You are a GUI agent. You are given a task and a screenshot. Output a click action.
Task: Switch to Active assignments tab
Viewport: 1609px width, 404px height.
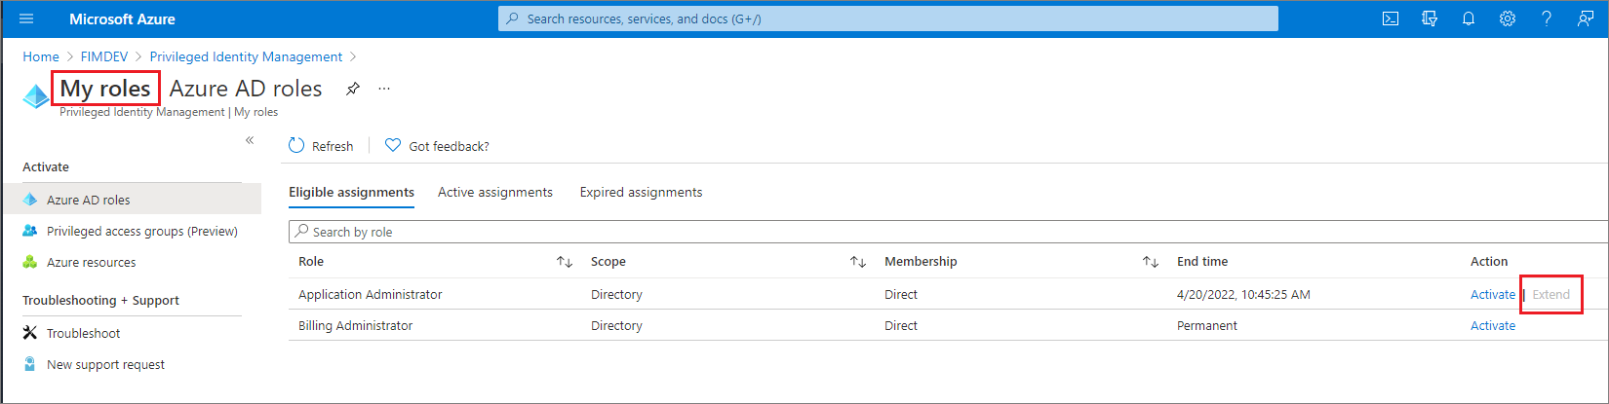click(495, 193)
